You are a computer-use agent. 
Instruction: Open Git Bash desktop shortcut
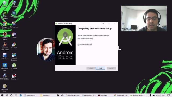click(x=14, y=46)
